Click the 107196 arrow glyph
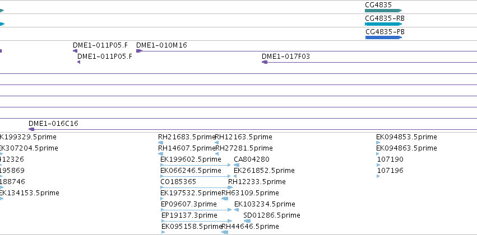 click(x=378, y=176)
